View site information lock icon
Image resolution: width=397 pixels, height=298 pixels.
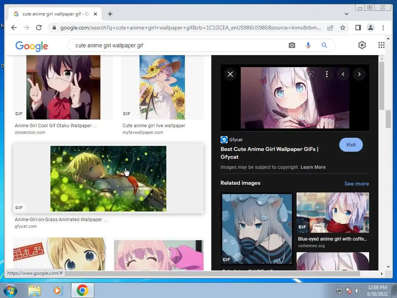click(54, 28)
